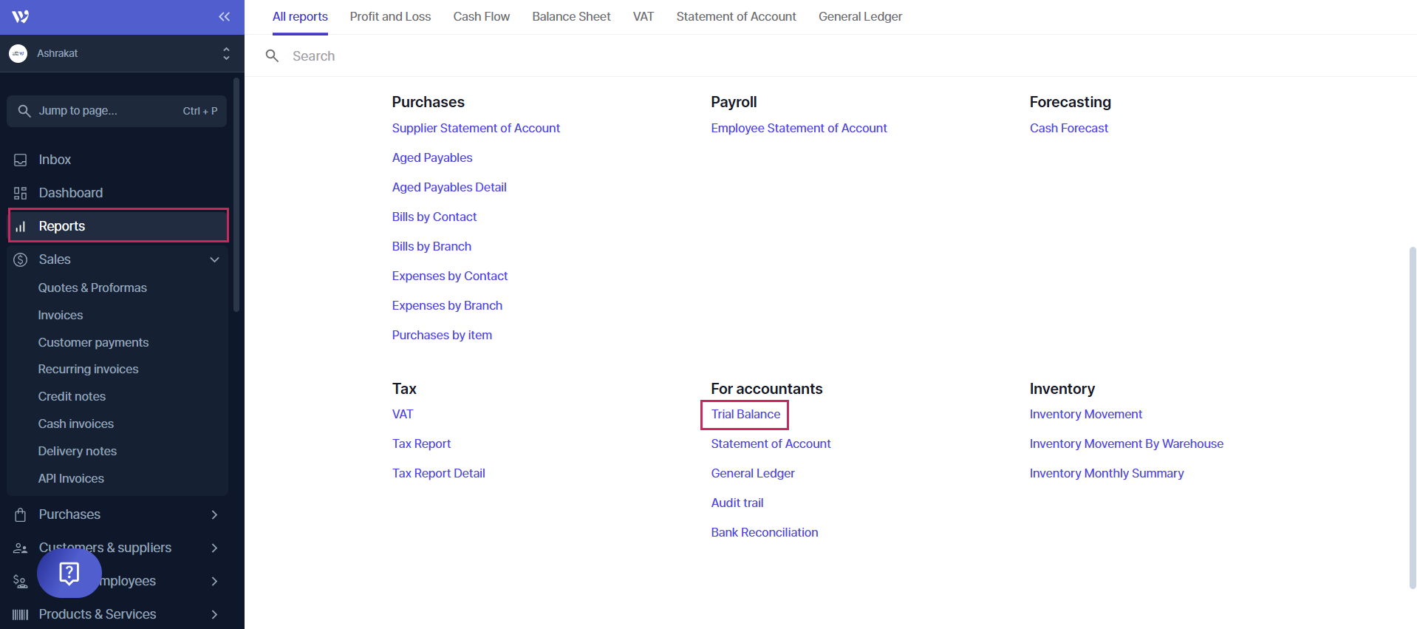Expand Customers & suppliers section

click(214, 548)
